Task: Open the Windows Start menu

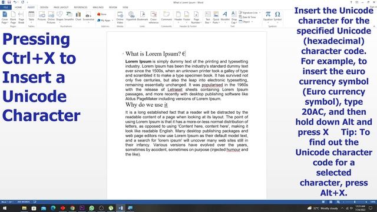Action: click(5, 208)
